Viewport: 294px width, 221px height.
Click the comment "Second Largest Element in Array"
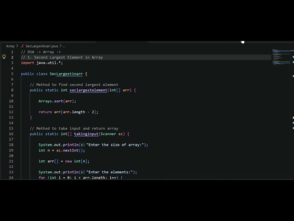[x=68, y=57]
